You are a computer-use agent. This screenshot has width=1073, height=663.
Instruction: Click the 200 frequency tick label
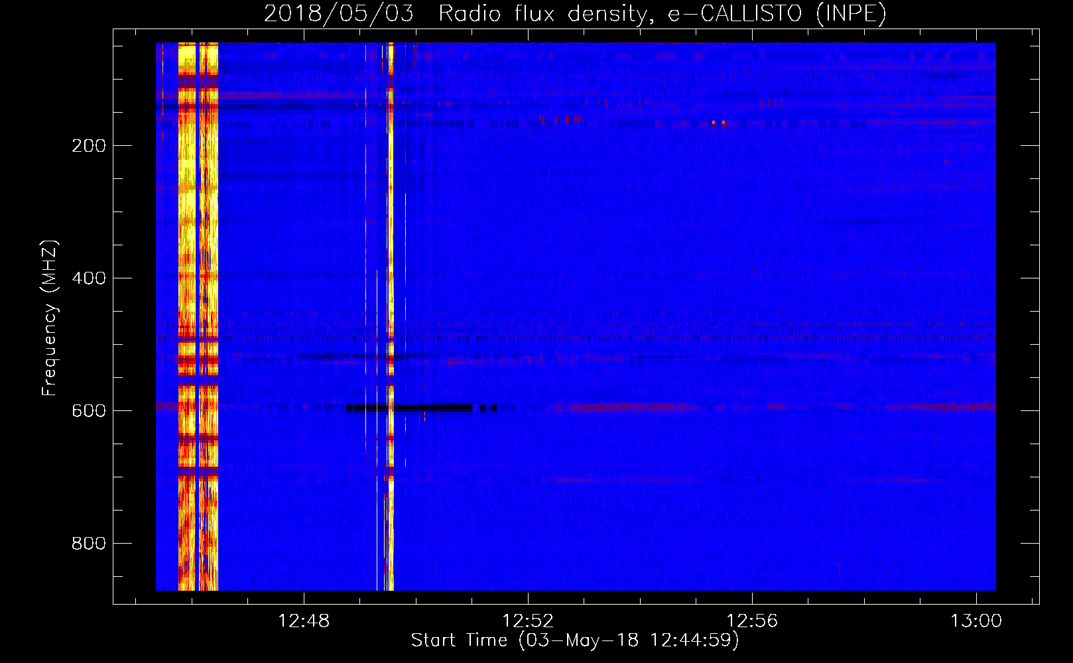click(x=89, y=146)
